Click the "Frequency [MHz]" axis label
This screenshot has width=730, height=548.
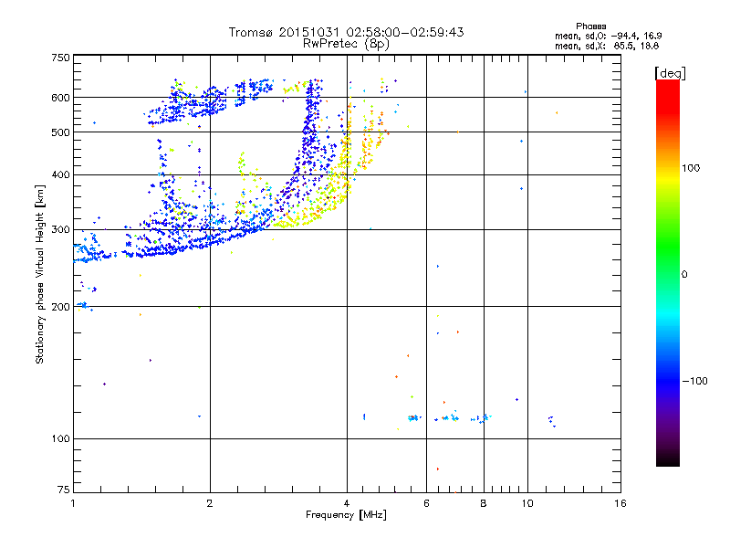[x=346, y=515]
